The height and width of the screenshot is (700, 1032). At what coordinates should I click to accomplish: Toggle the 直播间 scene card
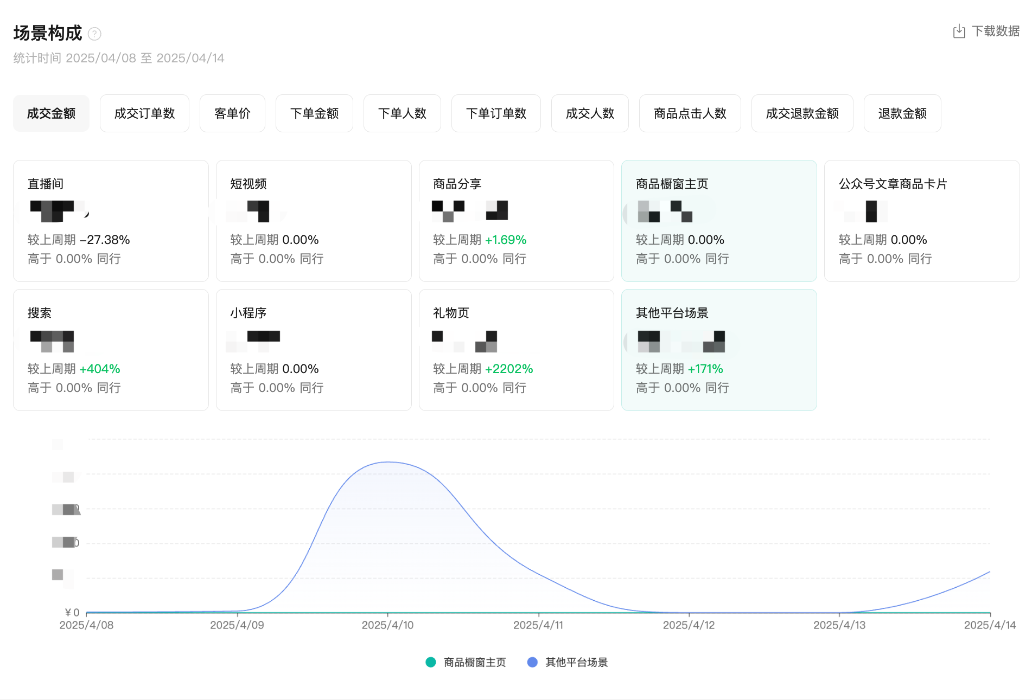point(111,221)
